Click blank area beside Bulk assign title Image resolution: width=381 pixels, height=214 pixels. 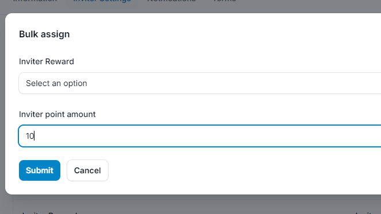219,34
